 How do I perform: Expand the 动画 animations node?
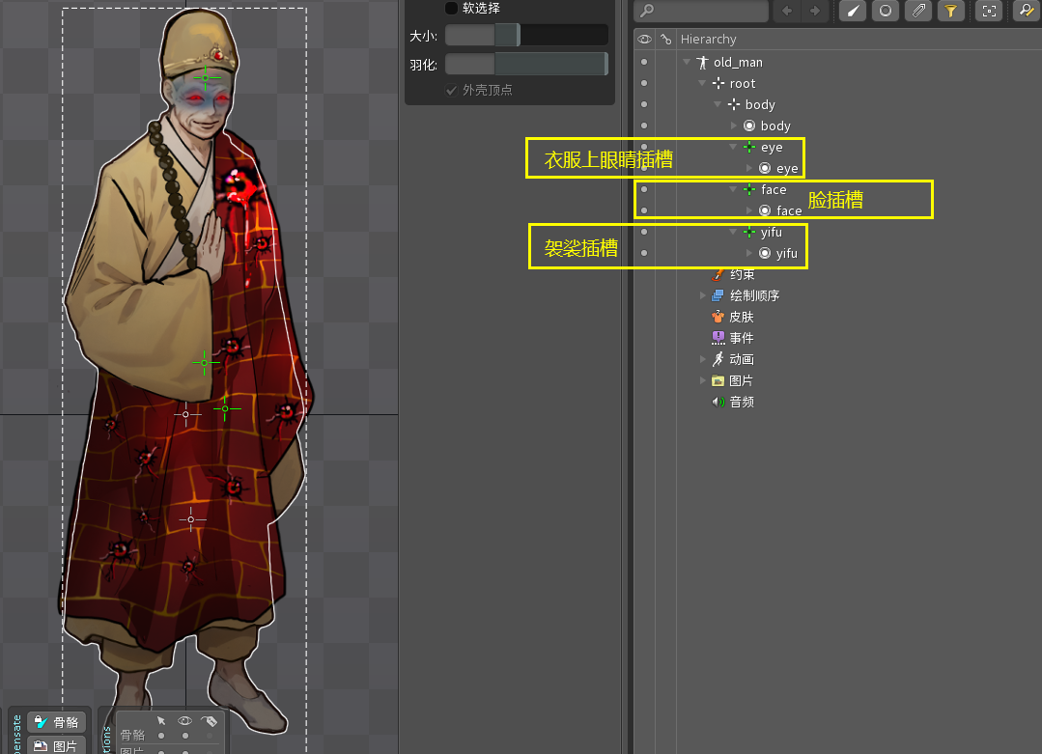[x=703, y=359]
